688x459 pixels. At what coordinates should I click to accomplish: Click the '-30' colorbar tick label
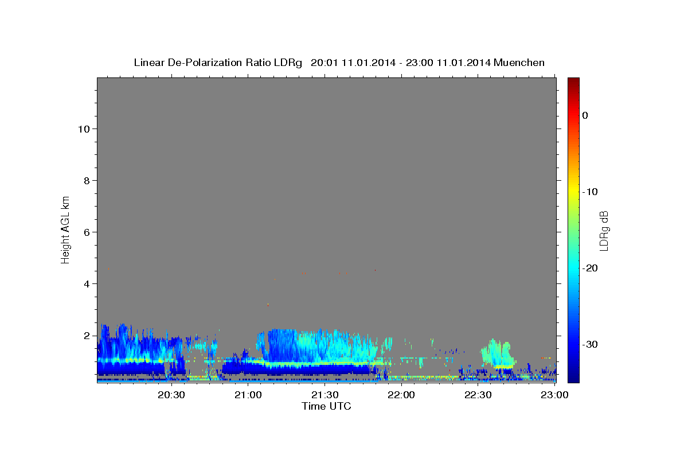[x=590, y=344]
